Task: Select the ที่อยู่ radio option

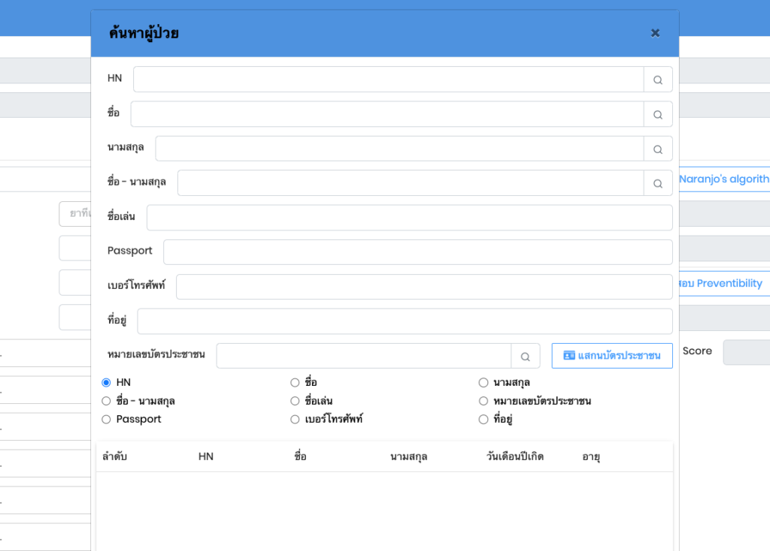Action: [x=484, y=419]
